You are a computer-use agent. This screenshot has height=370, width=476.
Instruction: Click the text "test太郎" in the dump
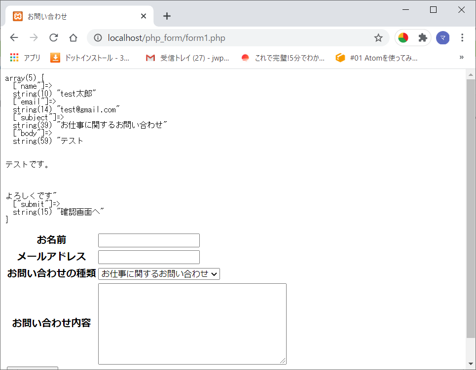coord(76,94)
